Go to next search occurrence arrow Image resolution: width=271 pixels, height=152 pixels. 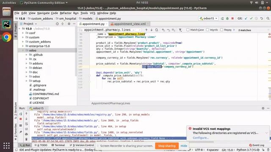pos(152,30)
